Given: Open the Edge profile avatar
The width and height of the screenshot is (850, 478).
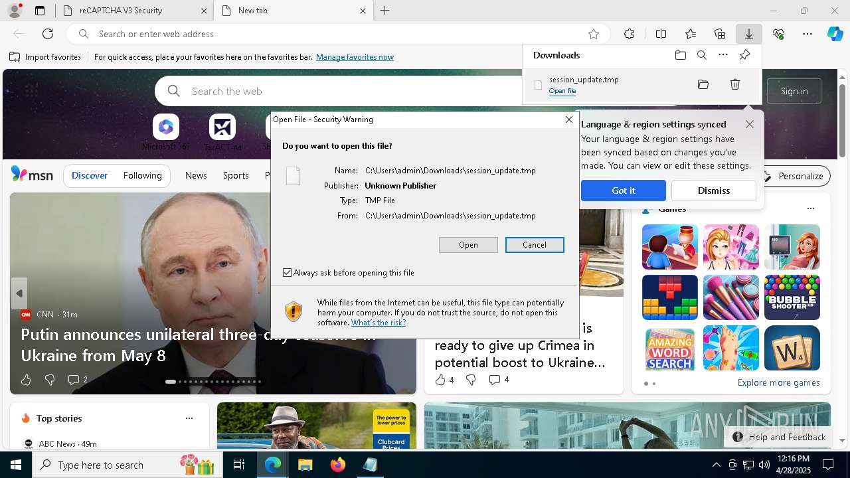Looking at the screenshot, I should tap(15, 11).
